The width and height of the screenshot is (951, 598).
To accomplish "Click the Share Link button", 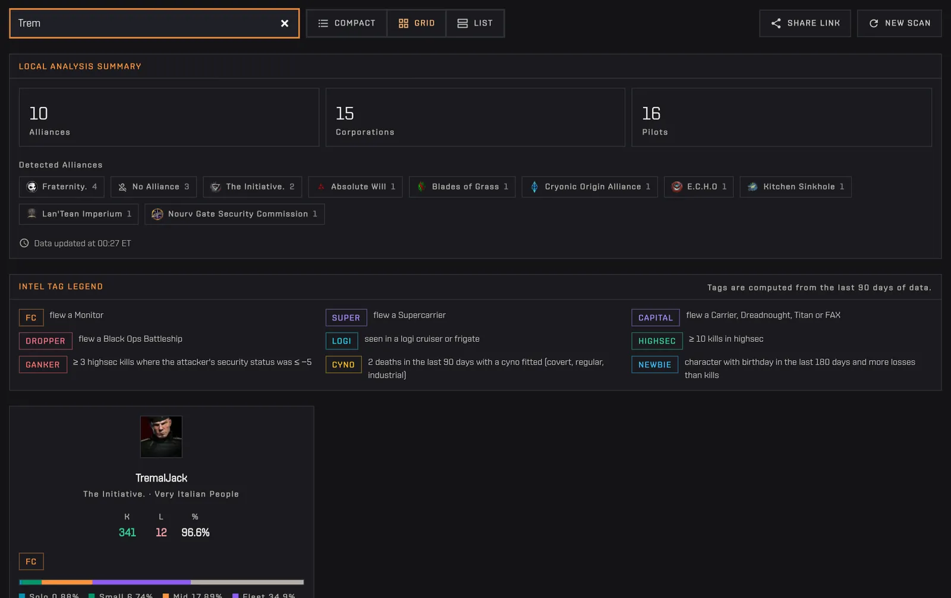I will 805,23.
